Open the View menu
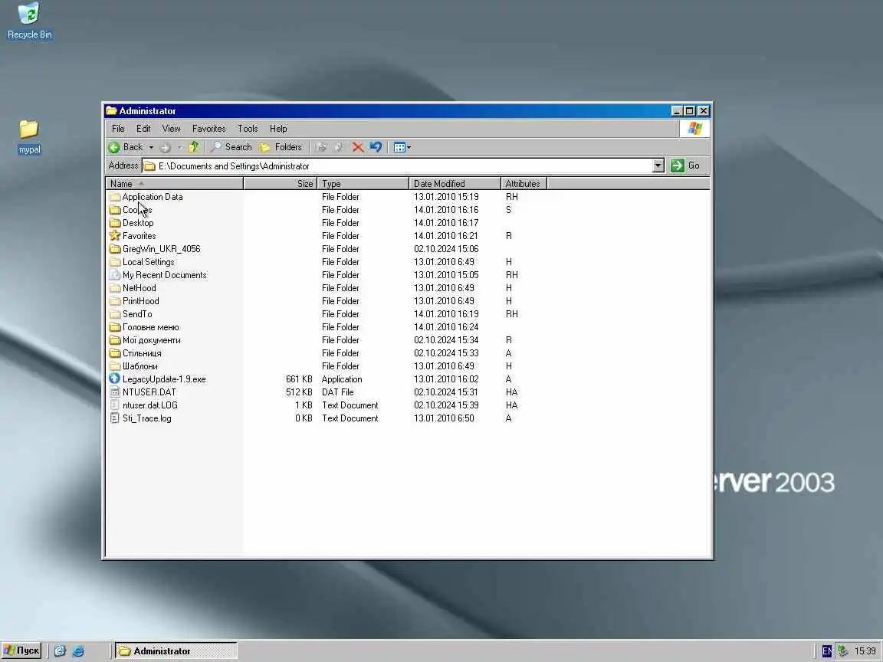The image size is (883, 662). (171, 129)
